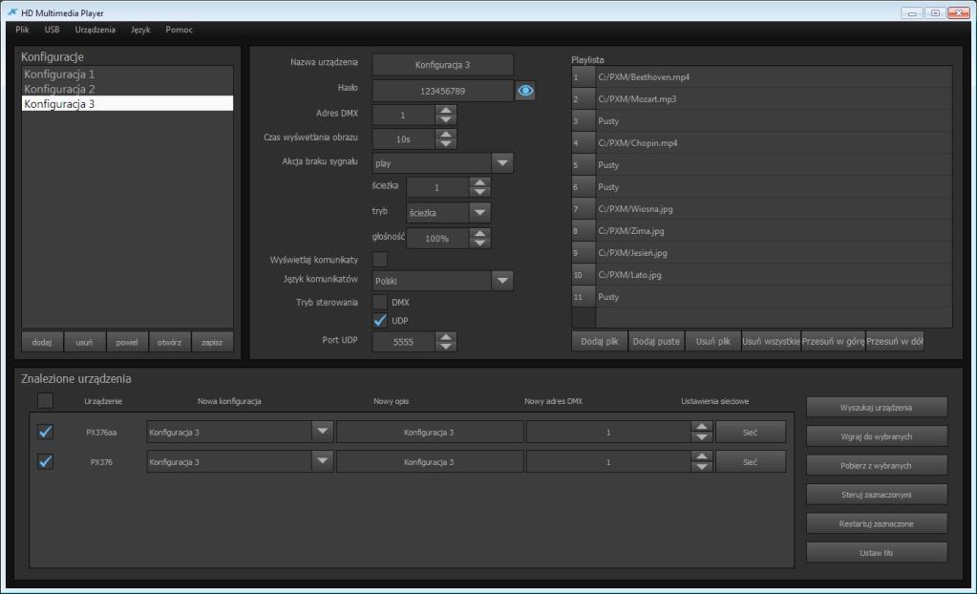977x594 pixels.
Task: Select Konfiguracja 1 in the list
Action: pyautogui.click(x=128, y=74)
